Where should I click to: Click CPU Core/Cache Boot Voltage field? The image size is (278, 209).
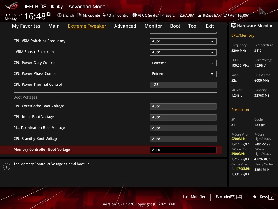183,106
